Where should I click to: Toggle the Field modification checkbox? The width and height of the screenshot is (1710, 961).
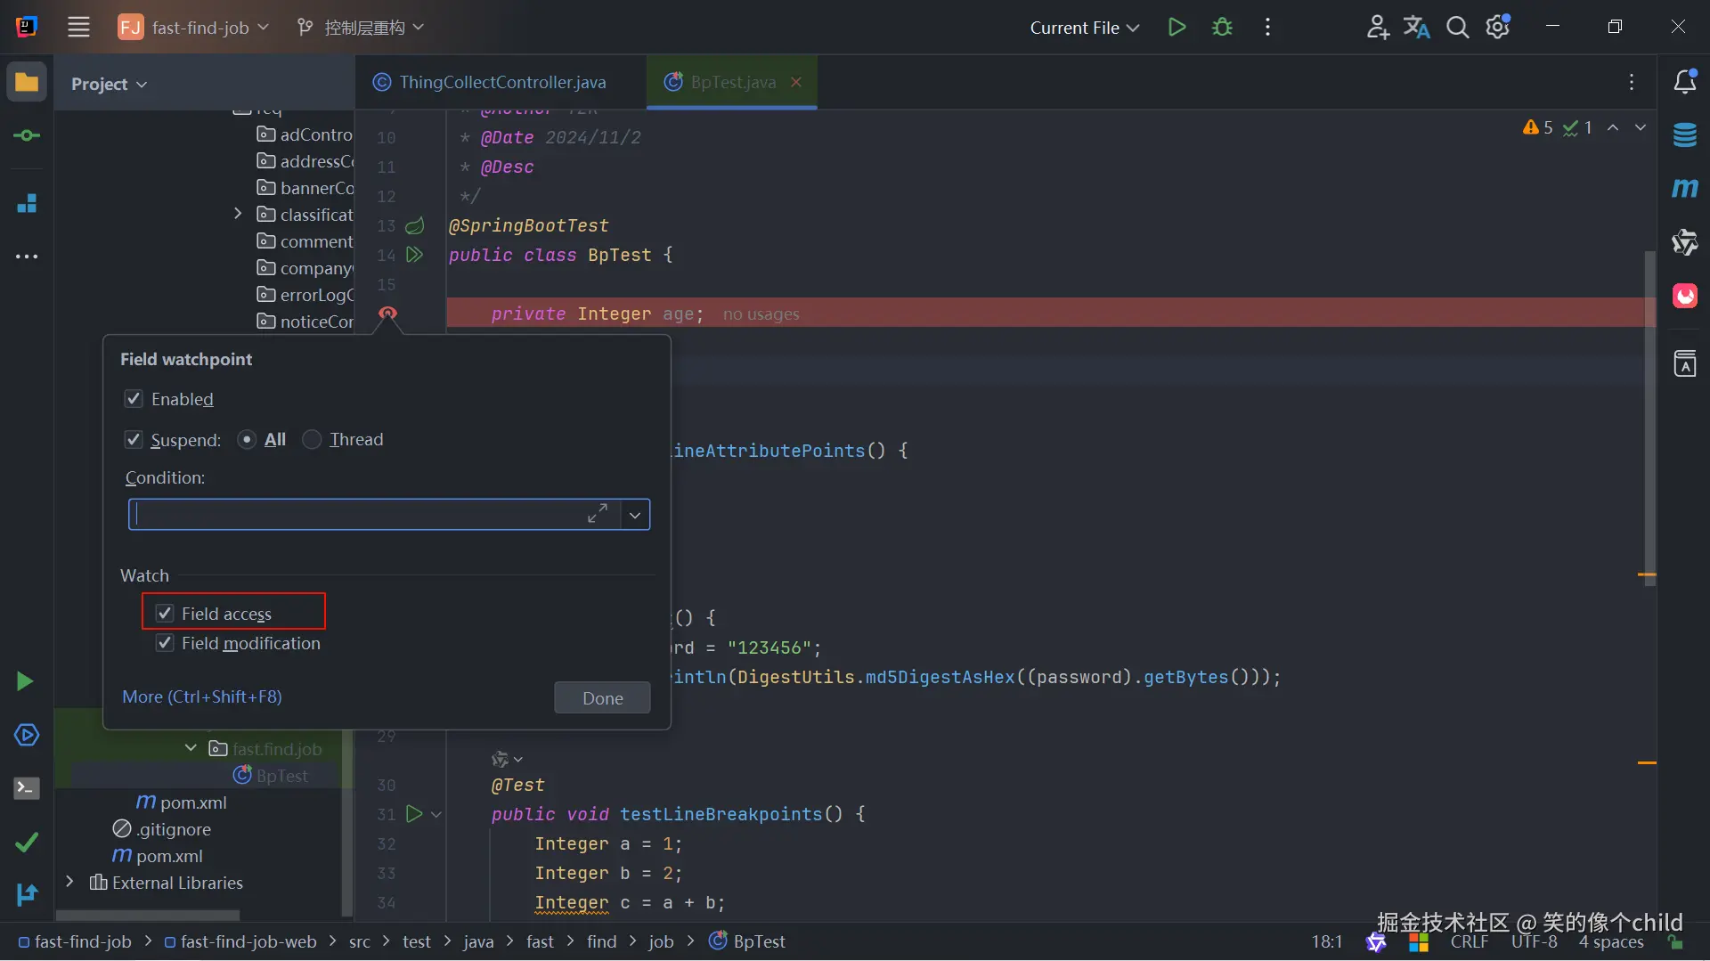pos(165,643)
